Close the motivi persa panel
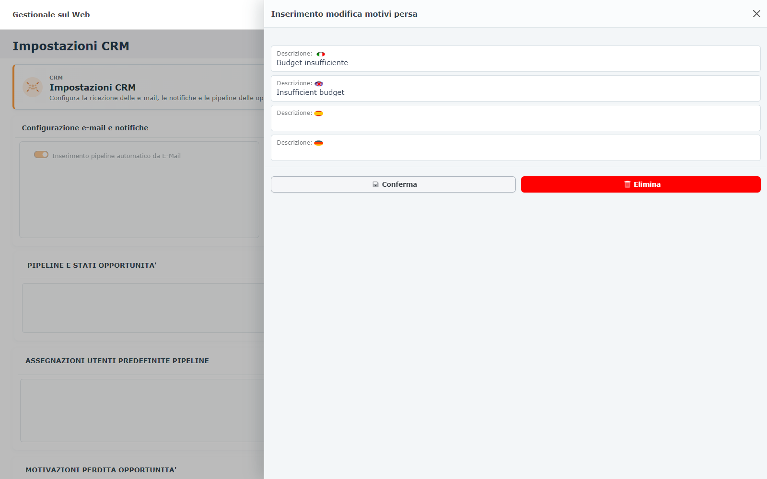 pyautogui.click(x=756, y=14)
